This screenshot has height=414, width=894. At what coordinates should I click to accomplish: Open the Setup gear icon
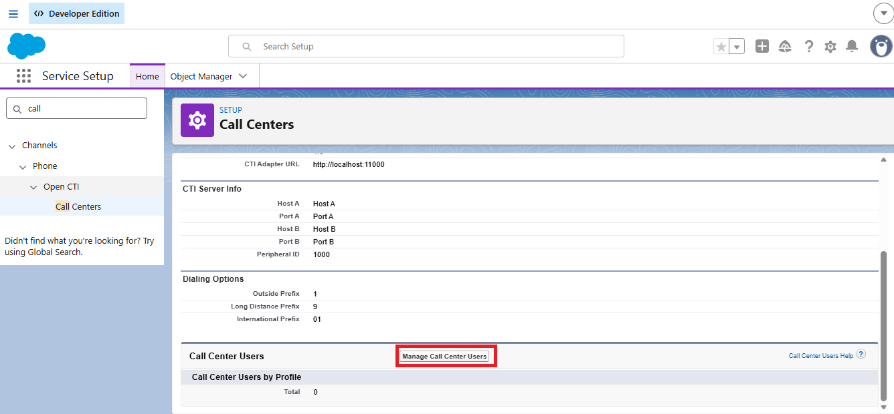point(830,46)
